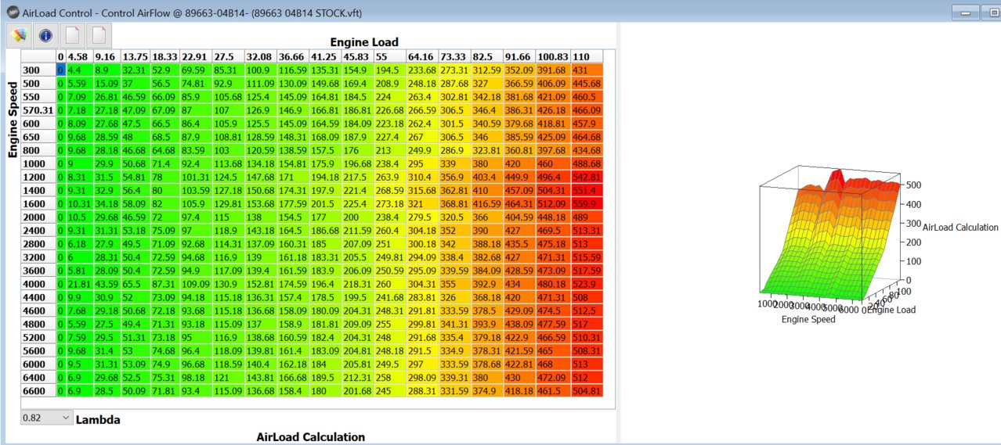Select the 5200 row header
Screen dimensions: 1001x445
[x=38, y=337]
